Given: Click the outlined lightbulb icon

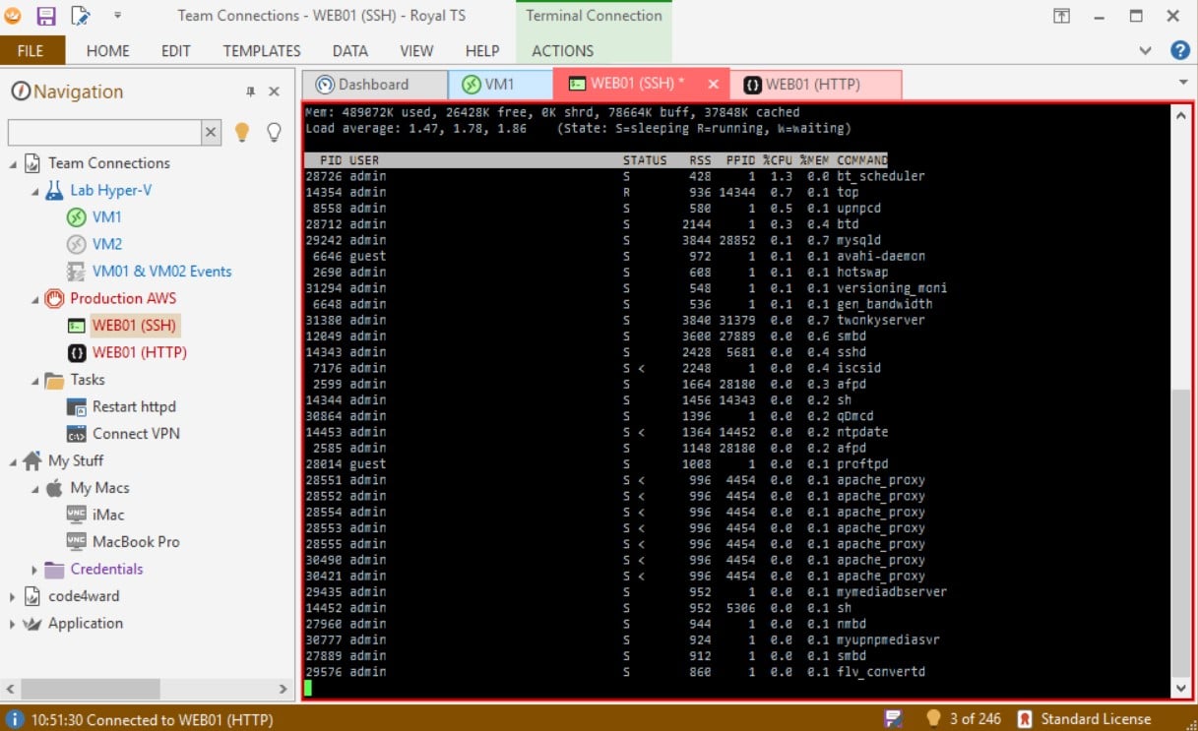Looking at the screenshot, I should click(x=274, y=132).
